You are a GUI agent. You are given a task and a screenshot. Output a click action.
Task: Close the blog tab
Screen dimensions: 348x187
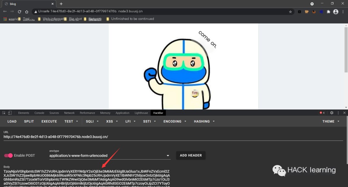53,4
